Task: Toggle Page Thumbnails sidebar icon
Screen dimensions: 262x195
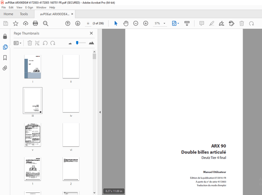Action: (x=5, y=47)
